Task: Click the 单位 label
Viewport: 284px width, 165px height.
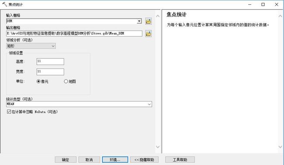Action: point(20,81)
